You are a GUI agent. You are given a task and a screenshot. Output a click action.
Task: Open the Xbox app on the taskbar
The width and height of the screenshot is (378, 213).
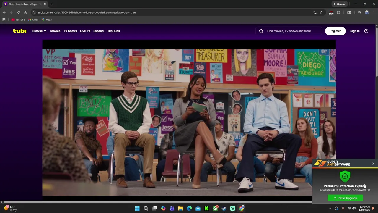pos(215,209)
